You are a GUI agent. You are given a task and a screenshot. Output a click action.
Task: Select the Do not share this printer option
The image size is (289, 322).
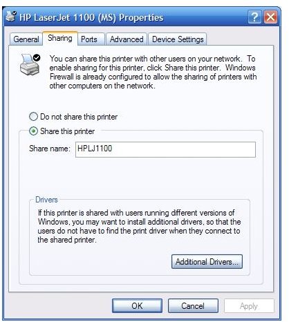click(73, 117)
